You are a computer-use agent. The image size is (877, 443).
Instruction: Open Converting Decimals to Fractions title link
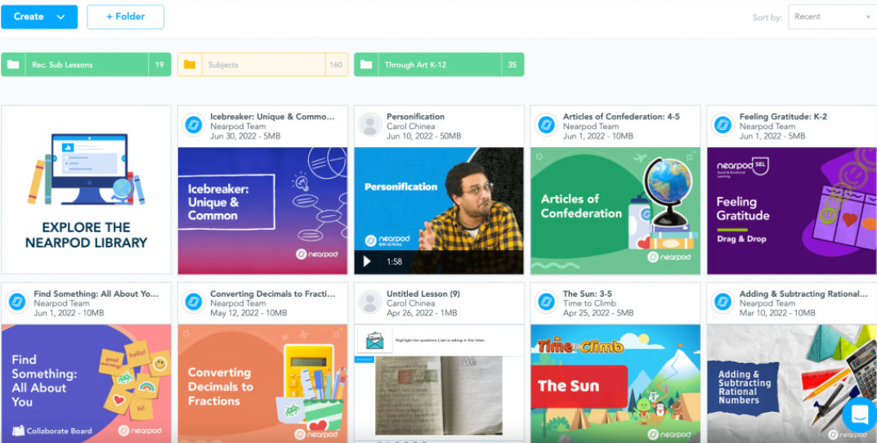pos(269,293)
